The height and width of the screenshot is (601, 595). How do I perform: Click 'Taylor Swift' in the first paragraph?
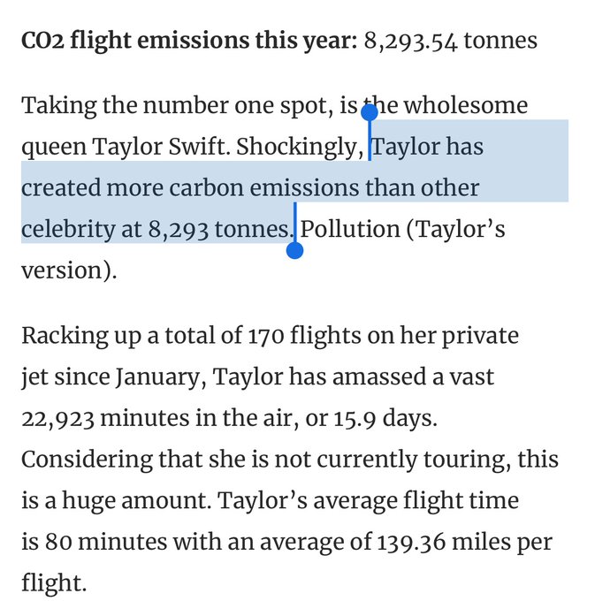click(x=162, y=148)
